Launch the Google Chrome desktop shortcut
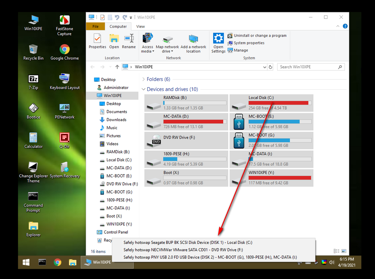 (x=65, y=52)
